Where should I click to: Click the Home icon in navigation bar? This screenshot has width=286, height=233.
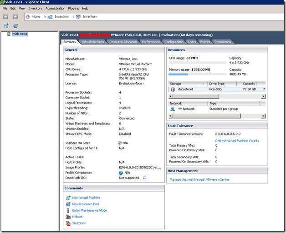[28, 17]
